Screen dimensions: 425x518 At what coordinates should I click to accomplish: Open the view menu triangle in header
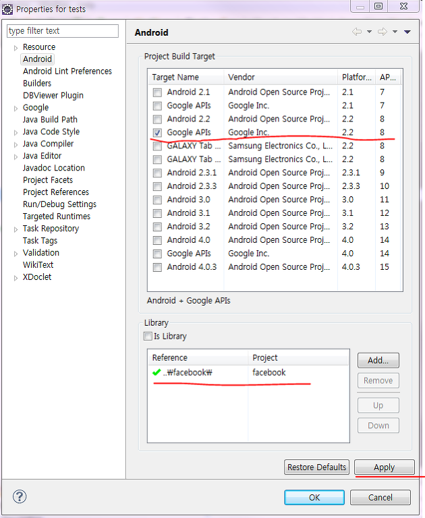pos(407,32)
